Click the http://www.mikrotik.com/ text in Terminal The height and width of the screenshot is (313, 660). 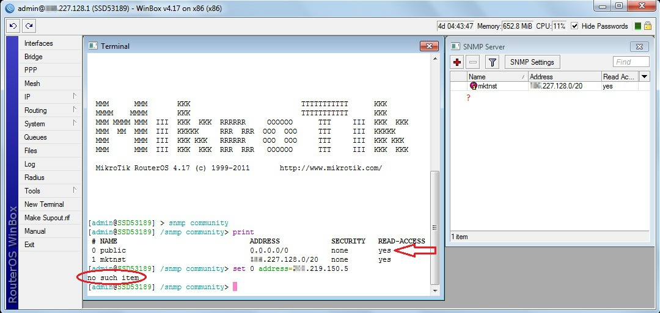[331, 168]
